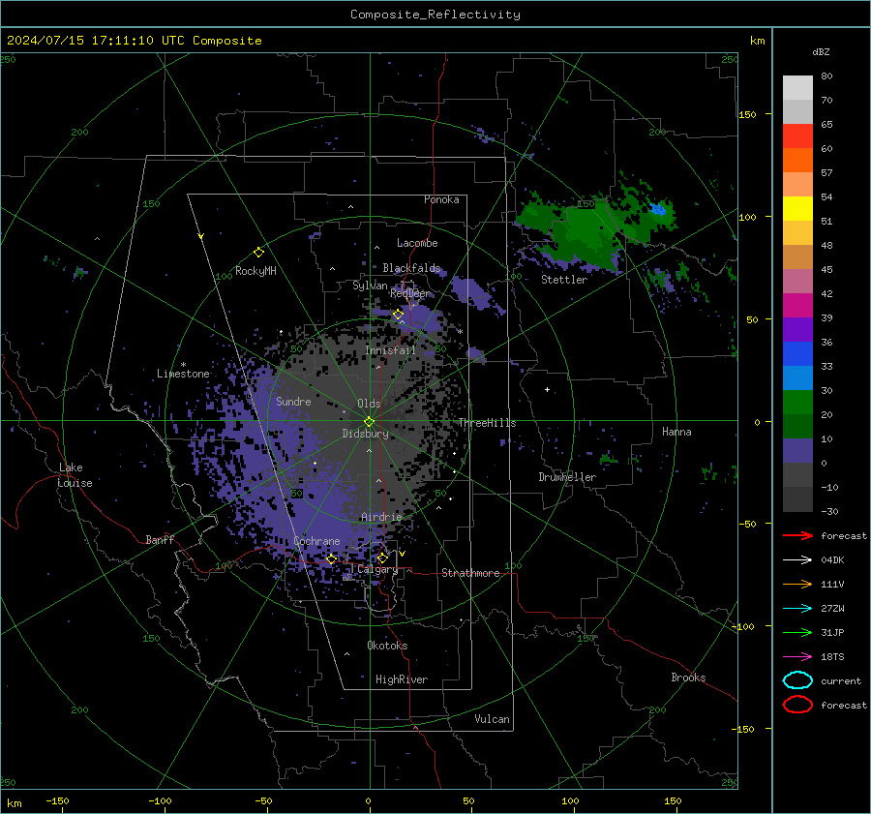This screenshot has width=871, height=814.
Task: Pick the yellow 51-54 dBZ legend swatch
Action: pos(797,209)
